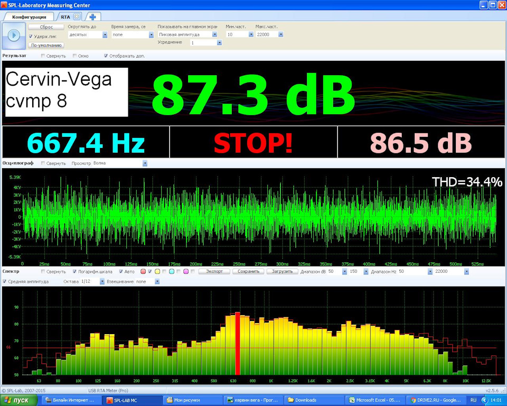Image resolution: width=507 pixels, height=406 pixels.
Task: Open the Диапазон dB maximum dropdown showing 150
Action: [x=365, y=271]
